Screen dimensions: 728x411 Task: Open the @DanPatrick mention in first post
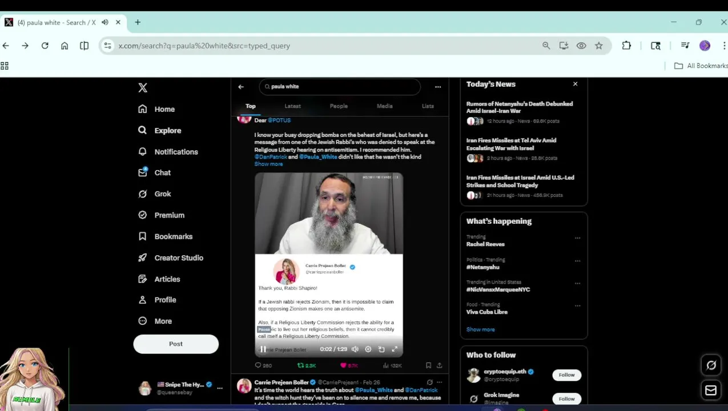point(271,157)
